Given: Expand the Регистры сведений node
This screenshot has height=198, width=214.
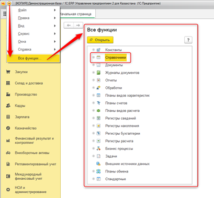Looking at the screenshot, I should pyautogui.click(x=93, y=118).
